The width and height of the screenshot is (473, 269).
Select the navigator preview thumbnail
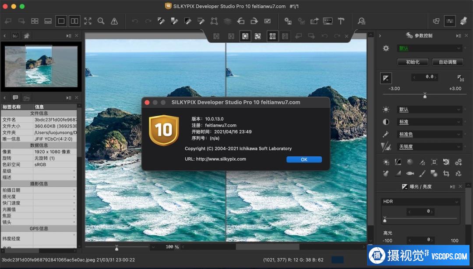(41, 66)
